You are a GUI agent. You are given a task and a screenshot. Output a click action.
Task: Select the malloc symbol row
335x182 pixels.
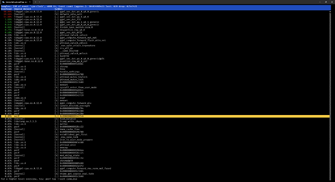click(x=166, y=124)
